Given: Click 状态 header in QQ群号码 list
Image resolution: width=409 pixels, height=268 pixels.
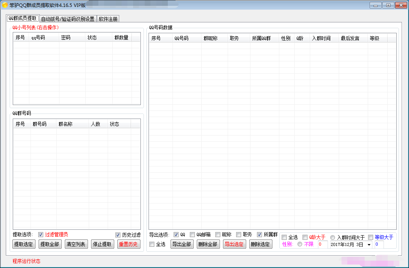Looking at the screenshot, I should pyautogui.click(x=119, y=124).
